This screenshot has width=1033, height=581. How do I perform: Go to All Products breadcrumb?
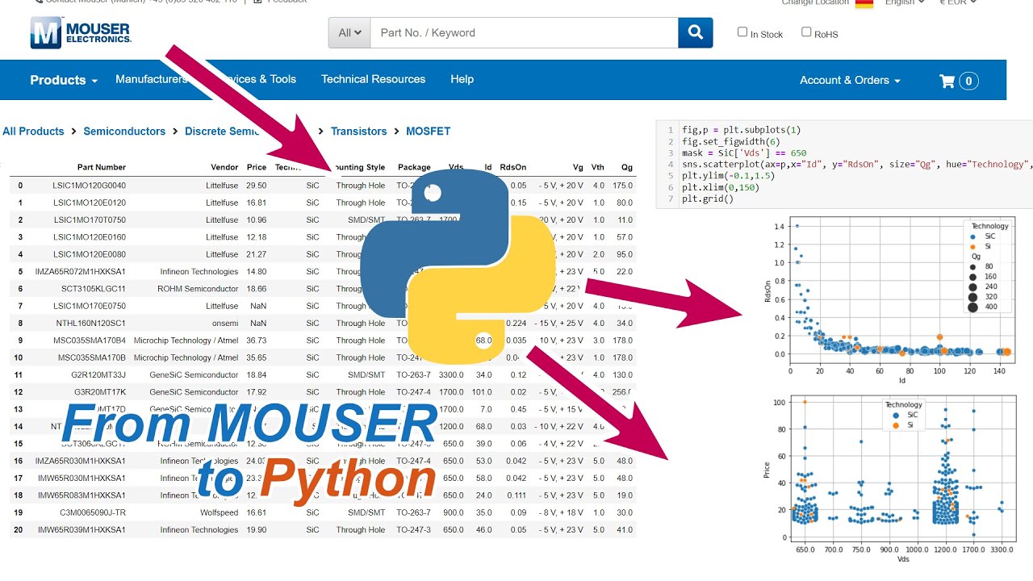point(33,131)
